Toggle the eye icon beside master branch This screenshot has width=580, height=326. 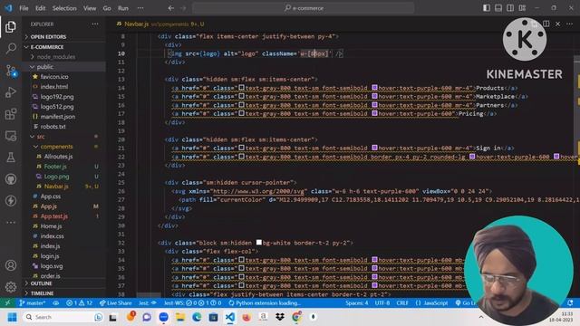tap(56, 302)
